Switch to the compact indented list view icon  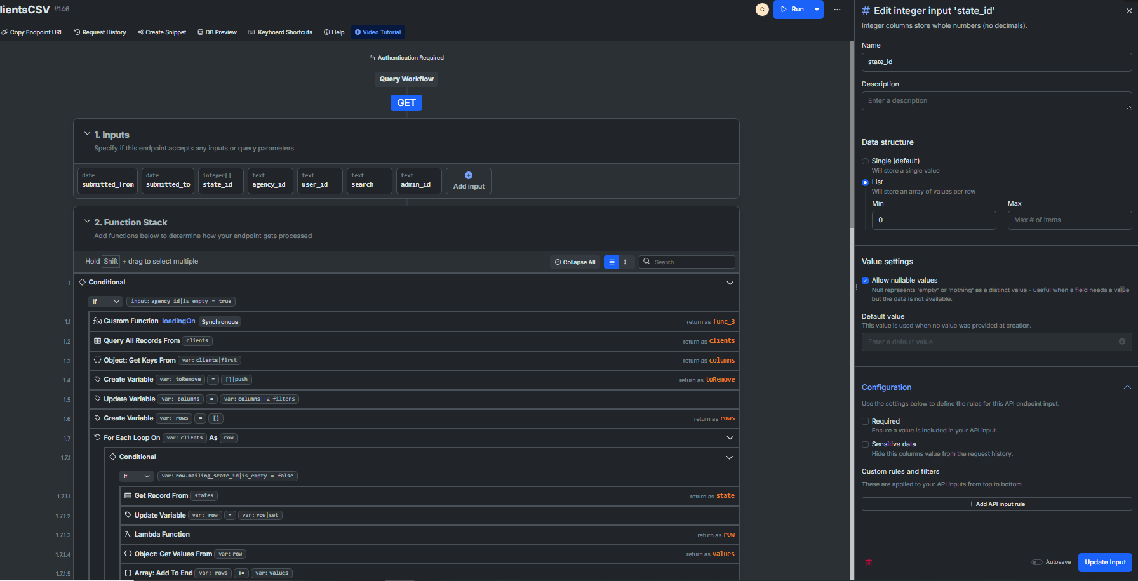pos(627,262)
